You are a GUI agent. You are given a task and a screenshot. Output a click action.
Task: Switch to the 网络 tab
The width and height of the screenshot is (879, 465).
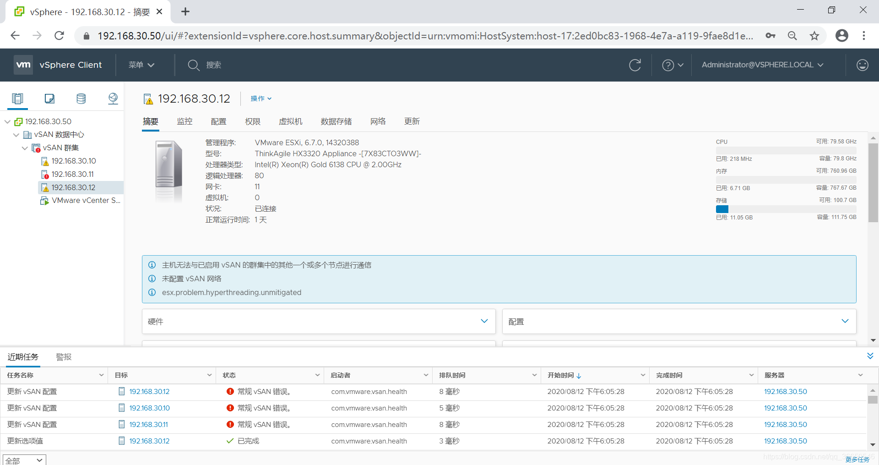(x=378, y=121)
